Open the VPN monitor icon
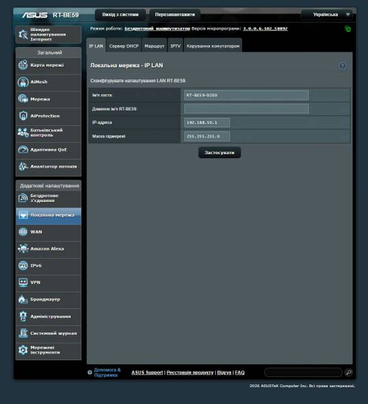Viewport: 368px width, 404px height. [x=23, y=282]
